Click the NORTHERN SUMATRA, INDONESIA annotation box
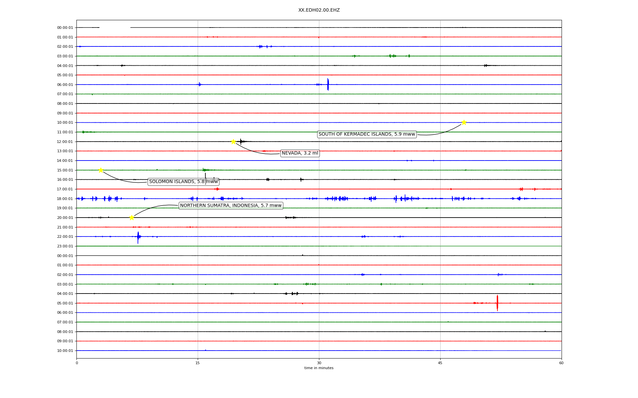 pos(231,206)
